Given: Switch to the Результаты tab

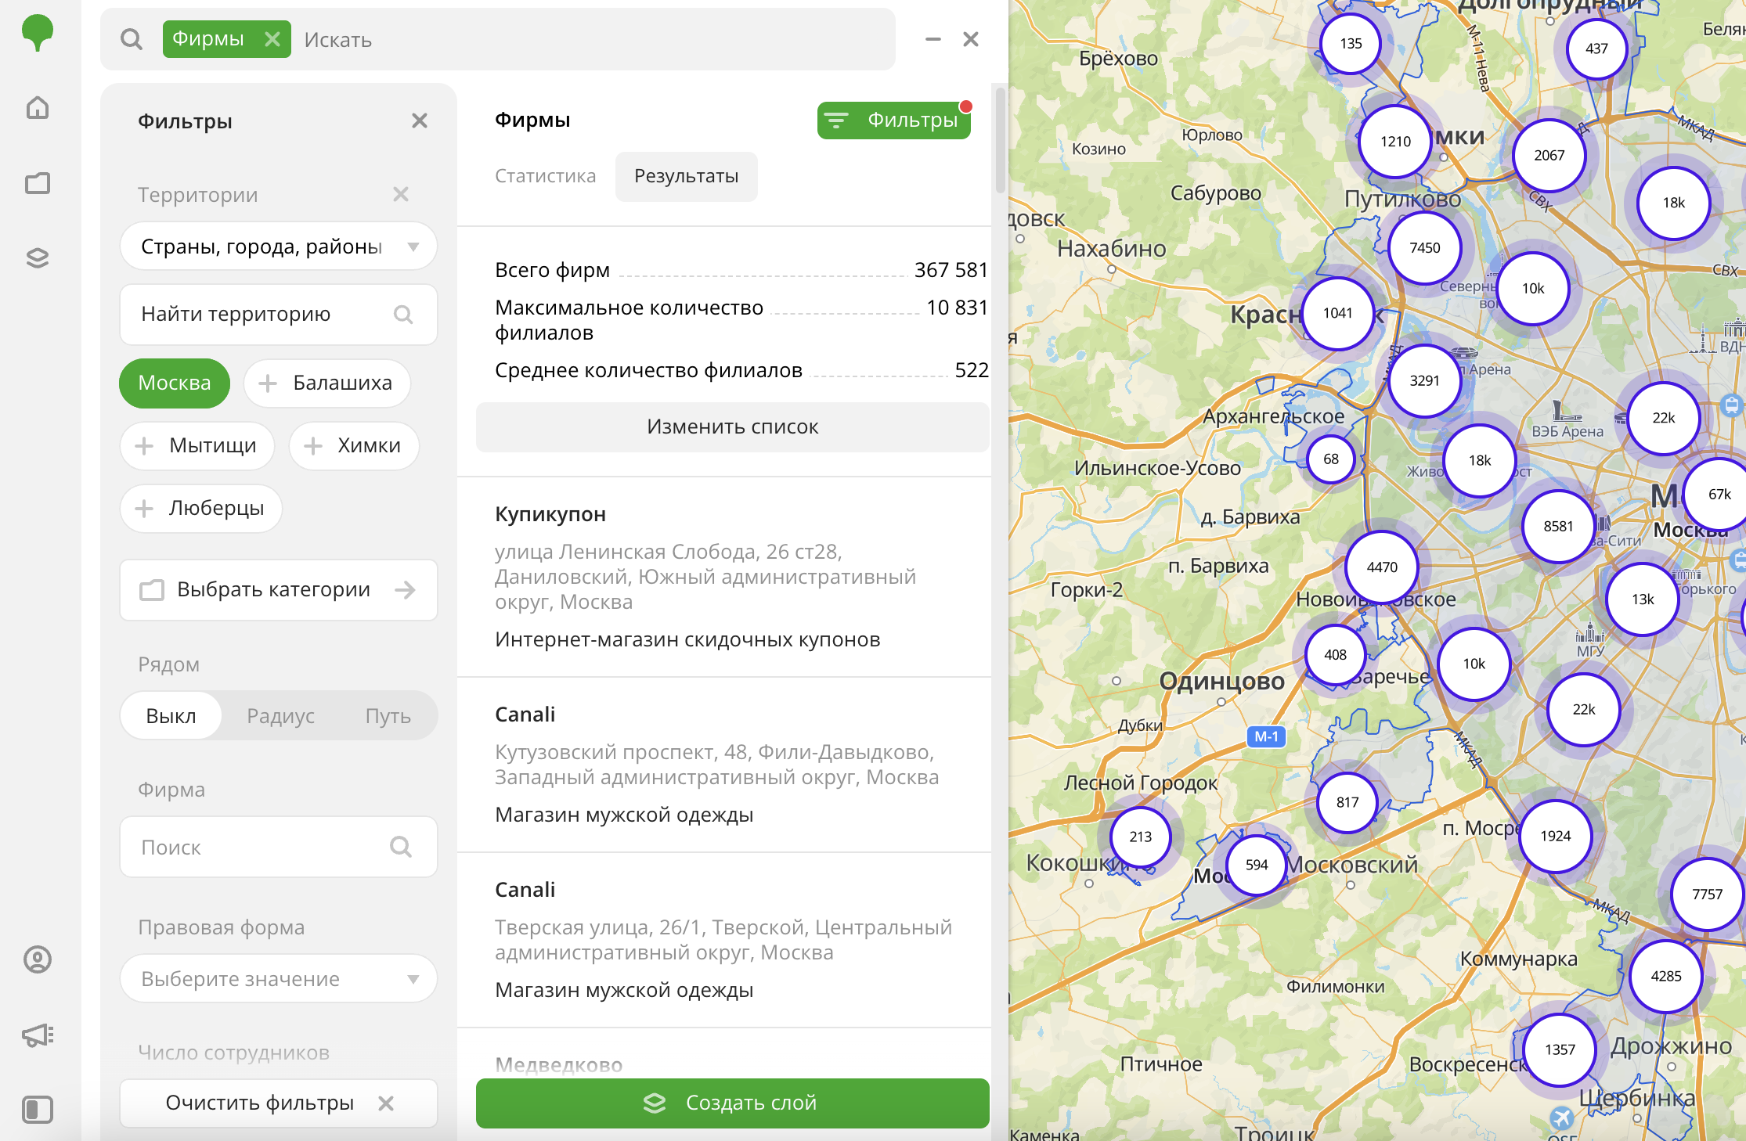Looking at the screenshot, I should [687, 176].
